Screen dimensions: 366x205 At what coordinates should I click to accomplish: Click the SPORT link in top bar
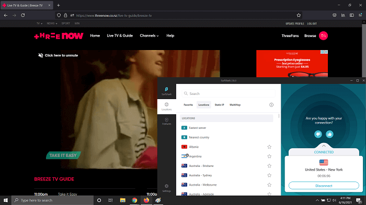point(65,23)
